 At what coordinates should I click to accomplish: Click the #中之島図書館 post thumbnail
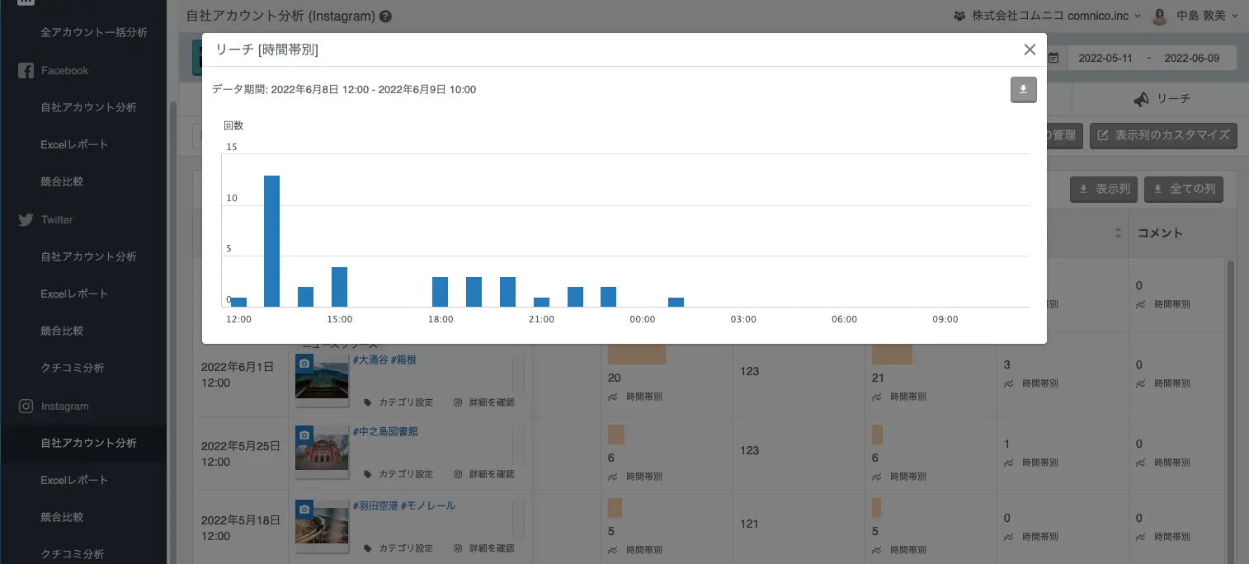322,453
